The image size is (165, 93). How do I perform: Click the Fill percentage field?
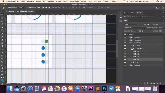pyautogui.click(x=160, y=31)
